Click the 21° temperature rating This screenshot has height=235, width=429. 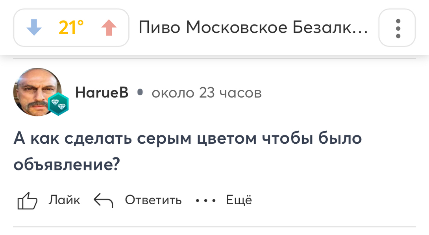coord(71,28)
